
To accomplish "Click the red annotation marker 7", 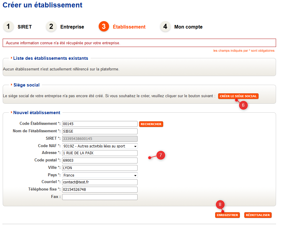I will coord(160,155).
